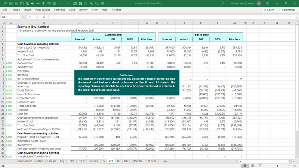This screenshot has height=168, width=299.
Task: Add a new sheet with plus icon
Action: (x=165, y=161)
